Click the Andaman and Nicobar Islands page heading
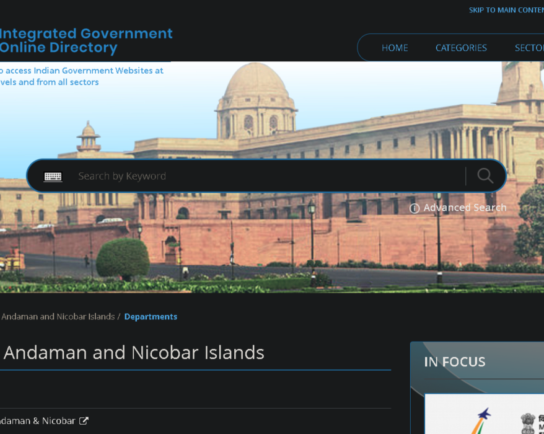 pyautogui.click(x=134, y=353)
